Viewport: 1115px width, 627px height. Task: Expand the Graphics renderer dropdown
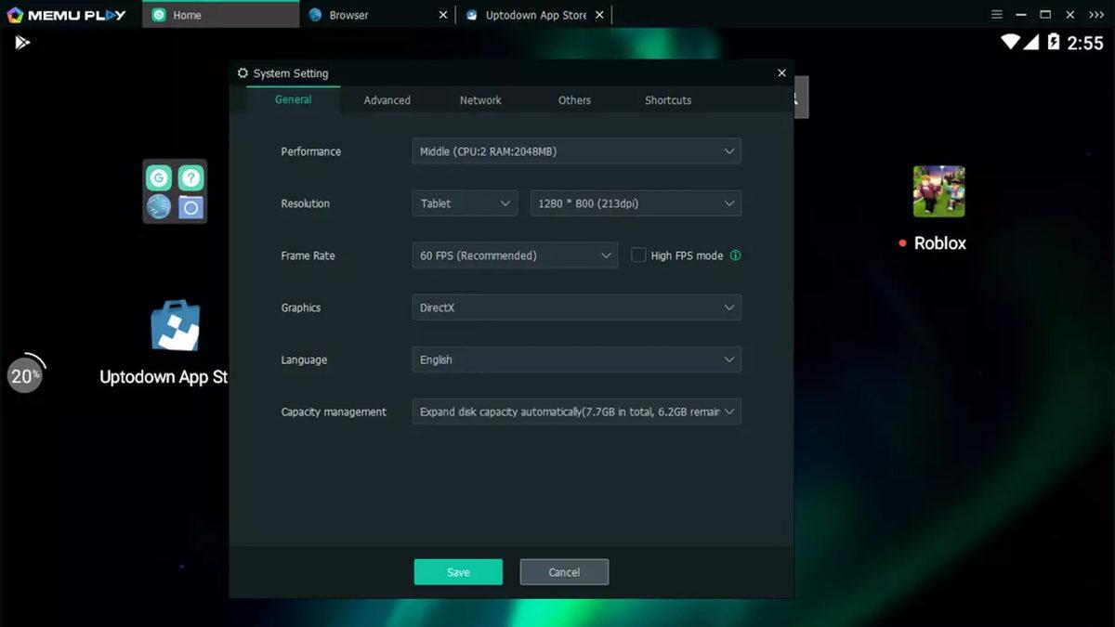point(576,307)
